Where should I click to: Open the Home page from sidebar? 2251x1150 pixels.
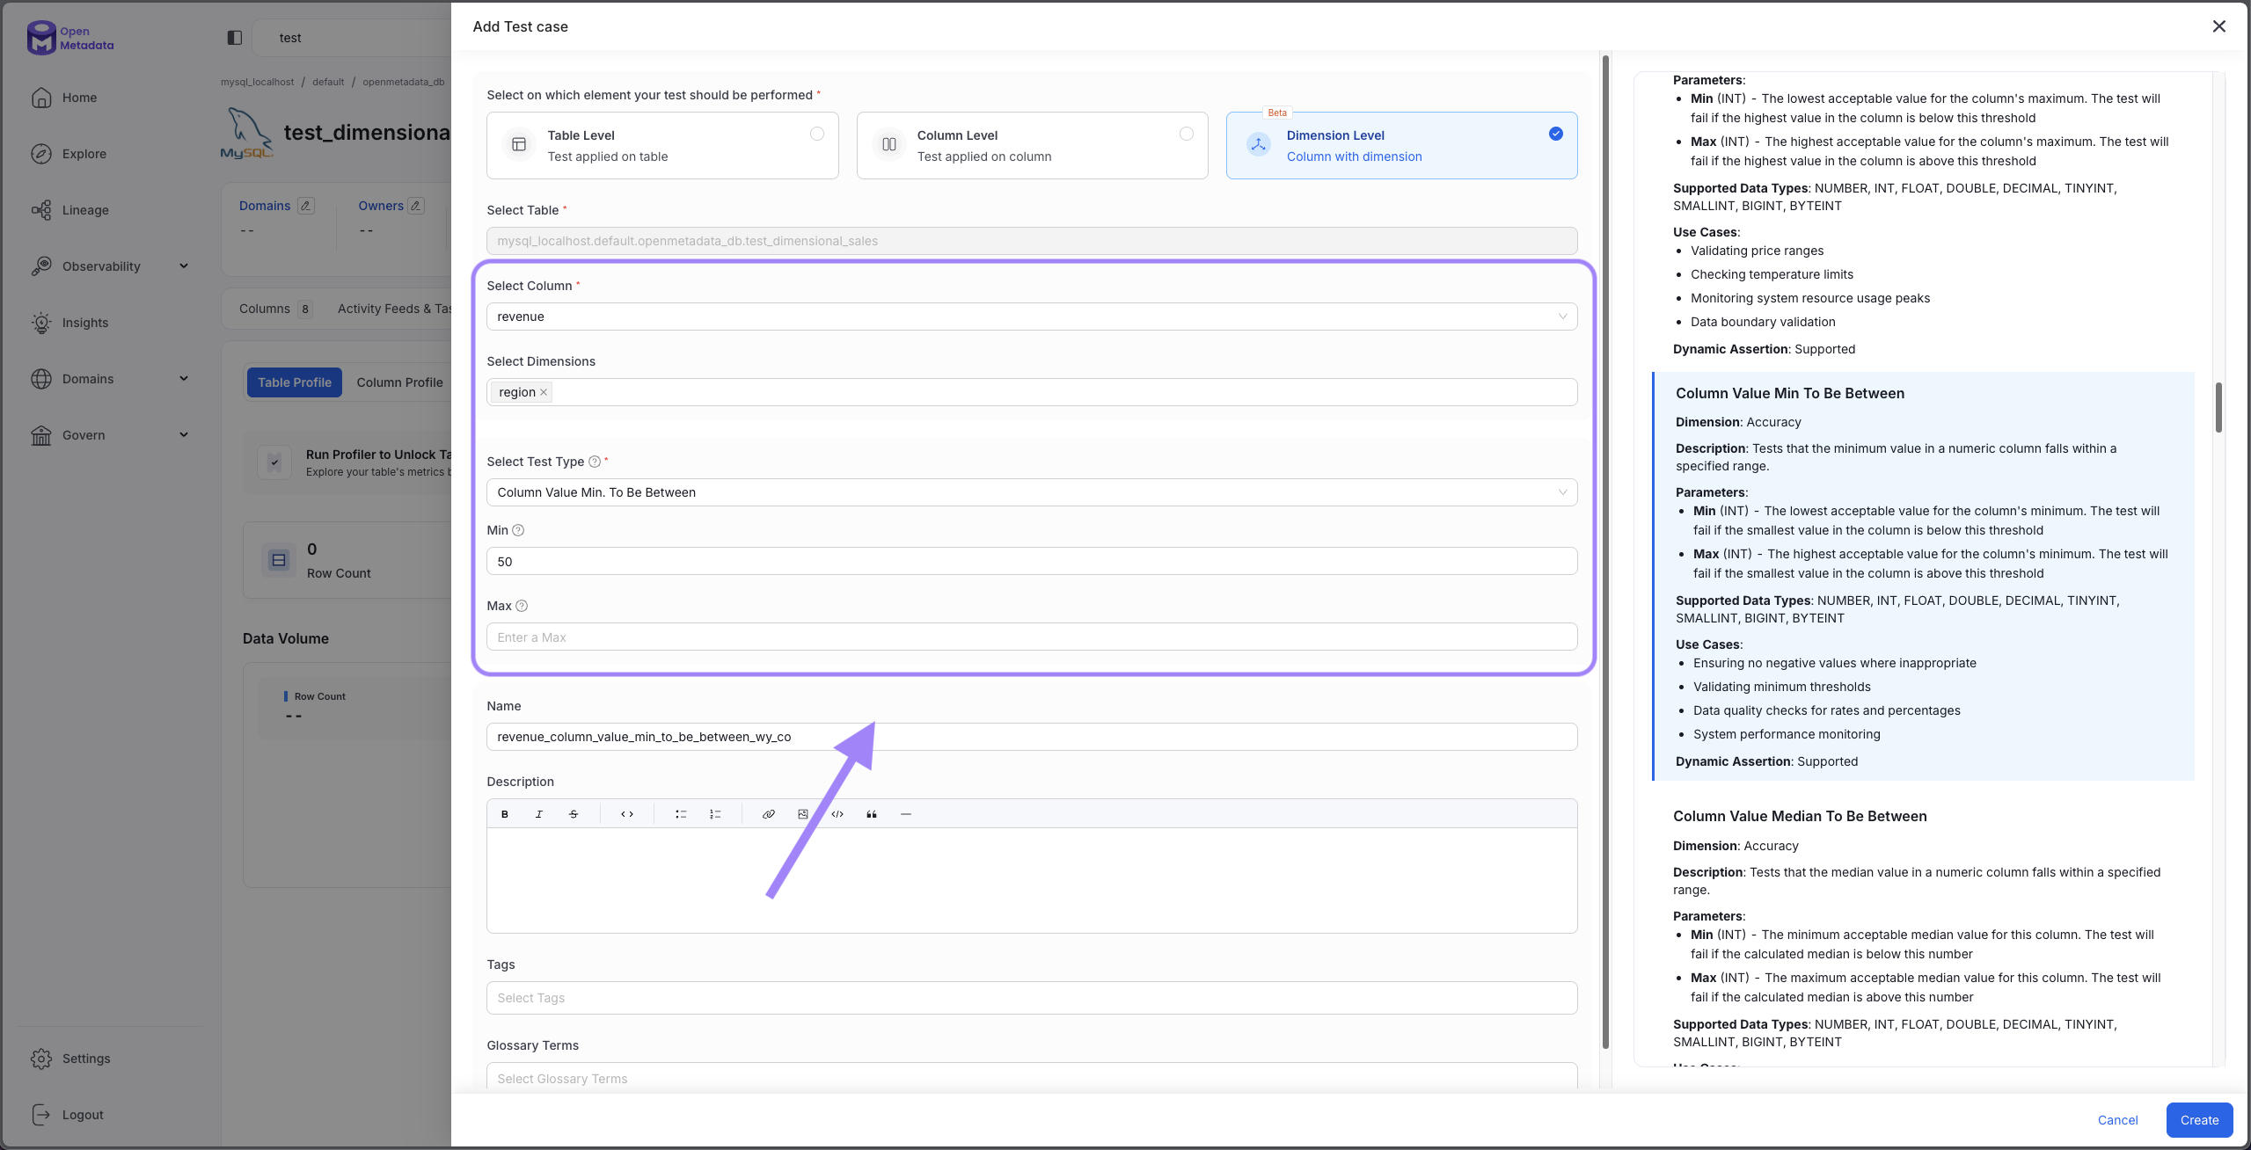79,98
